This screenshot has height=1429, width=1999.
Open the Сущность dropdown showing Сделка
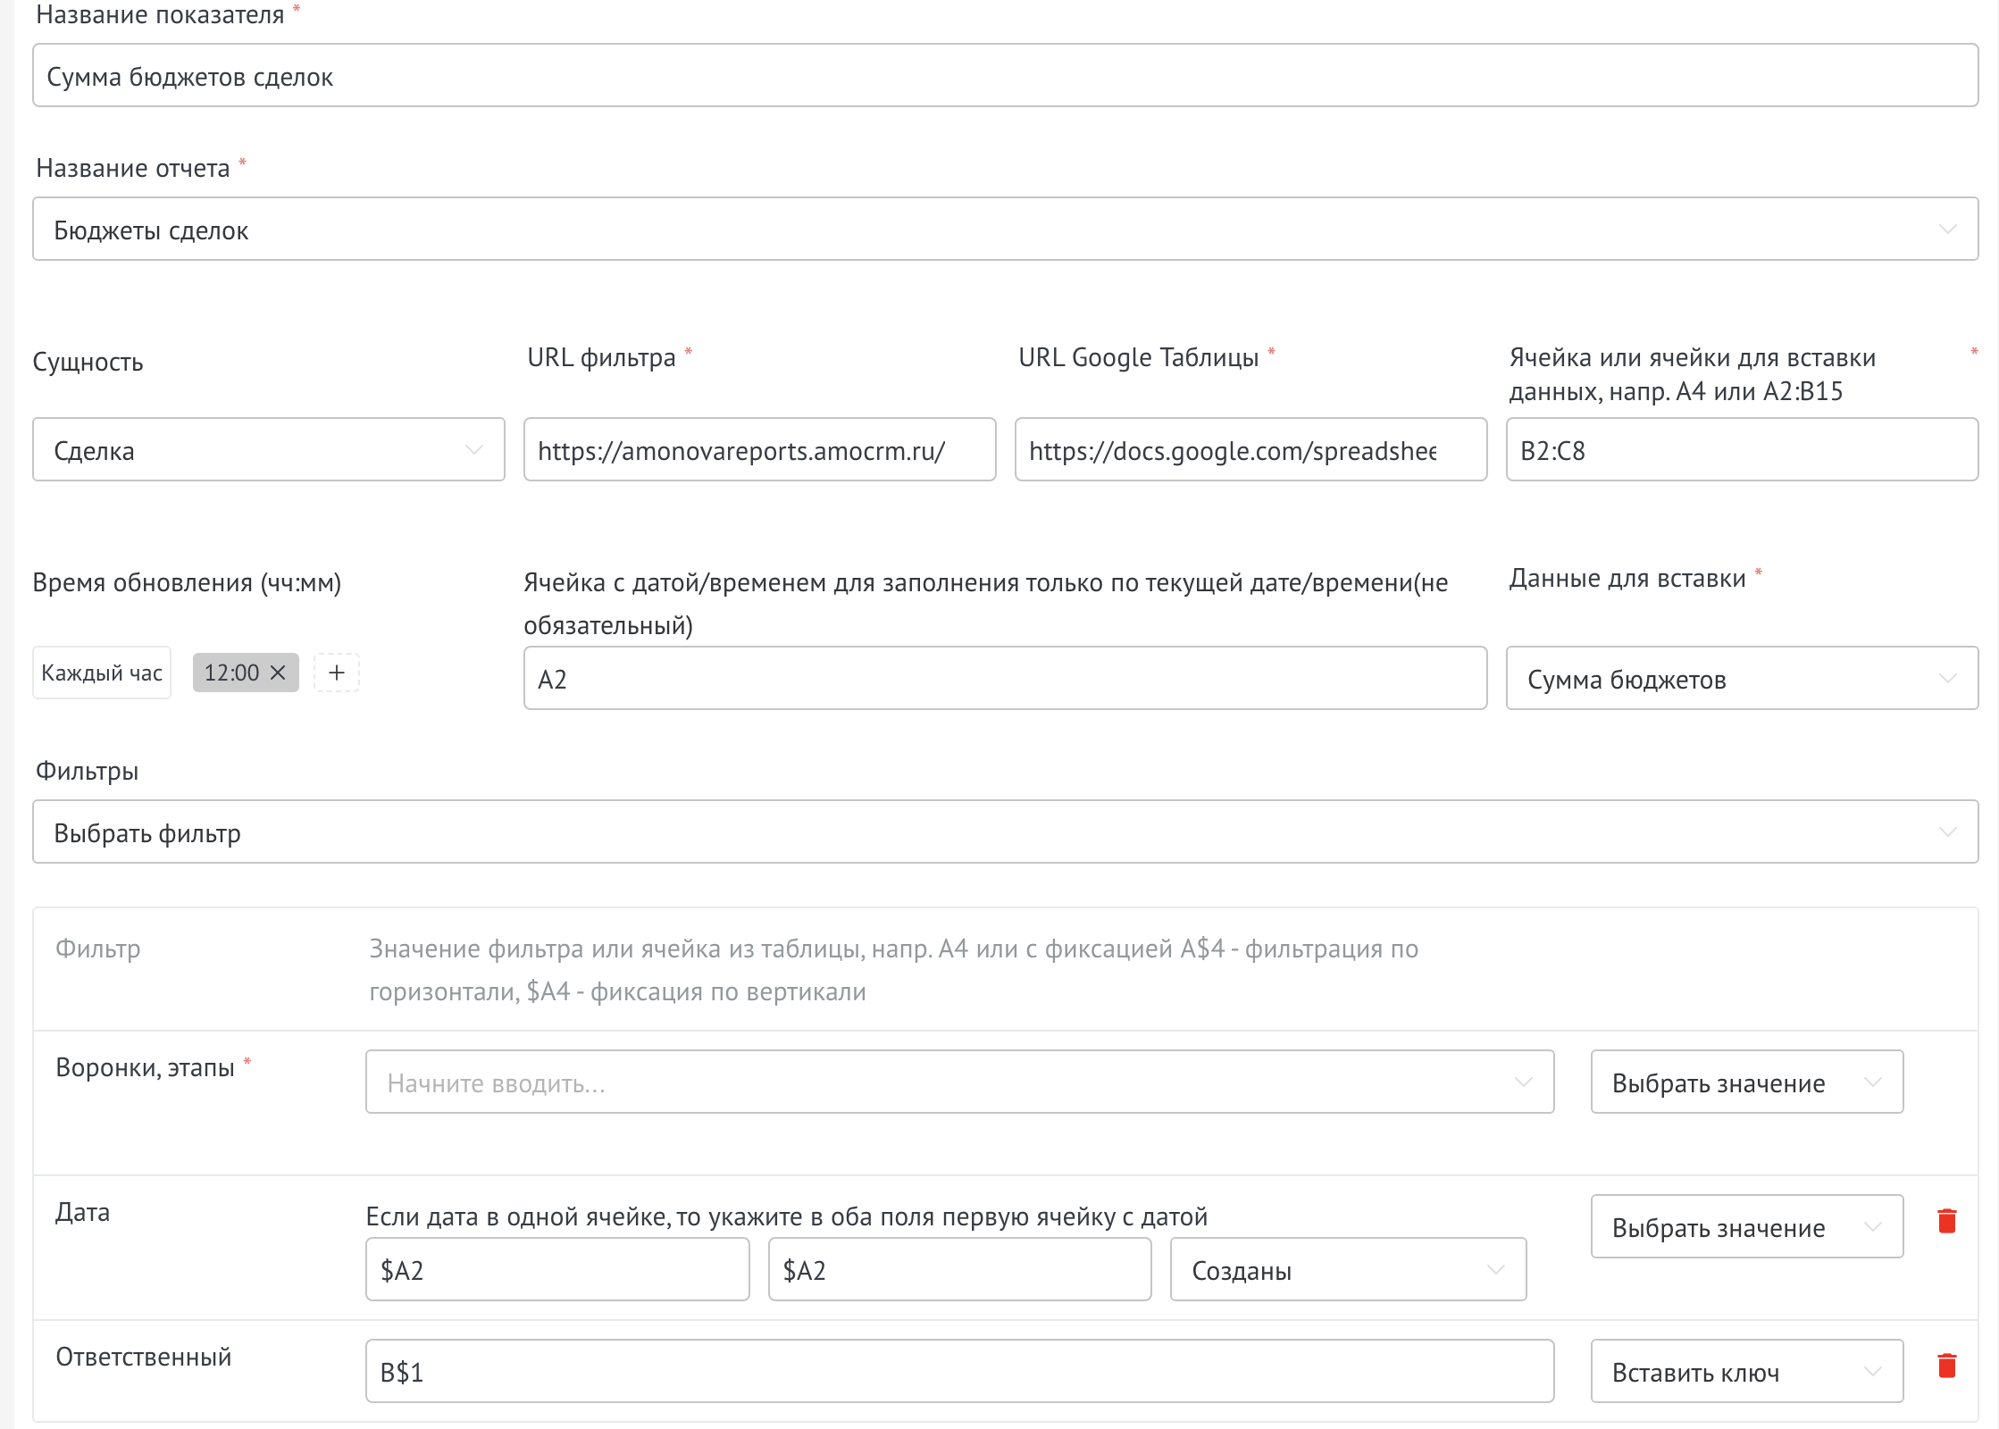(x=269, y=450)
